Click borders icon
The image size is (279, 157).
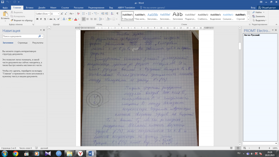114,19
